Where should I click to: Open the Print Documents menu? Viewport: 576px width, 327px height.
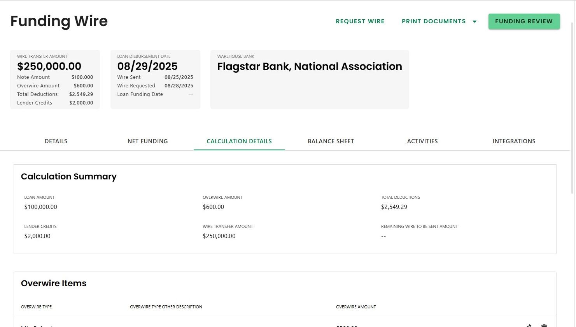pyautogui.click(x=434, y=21)
